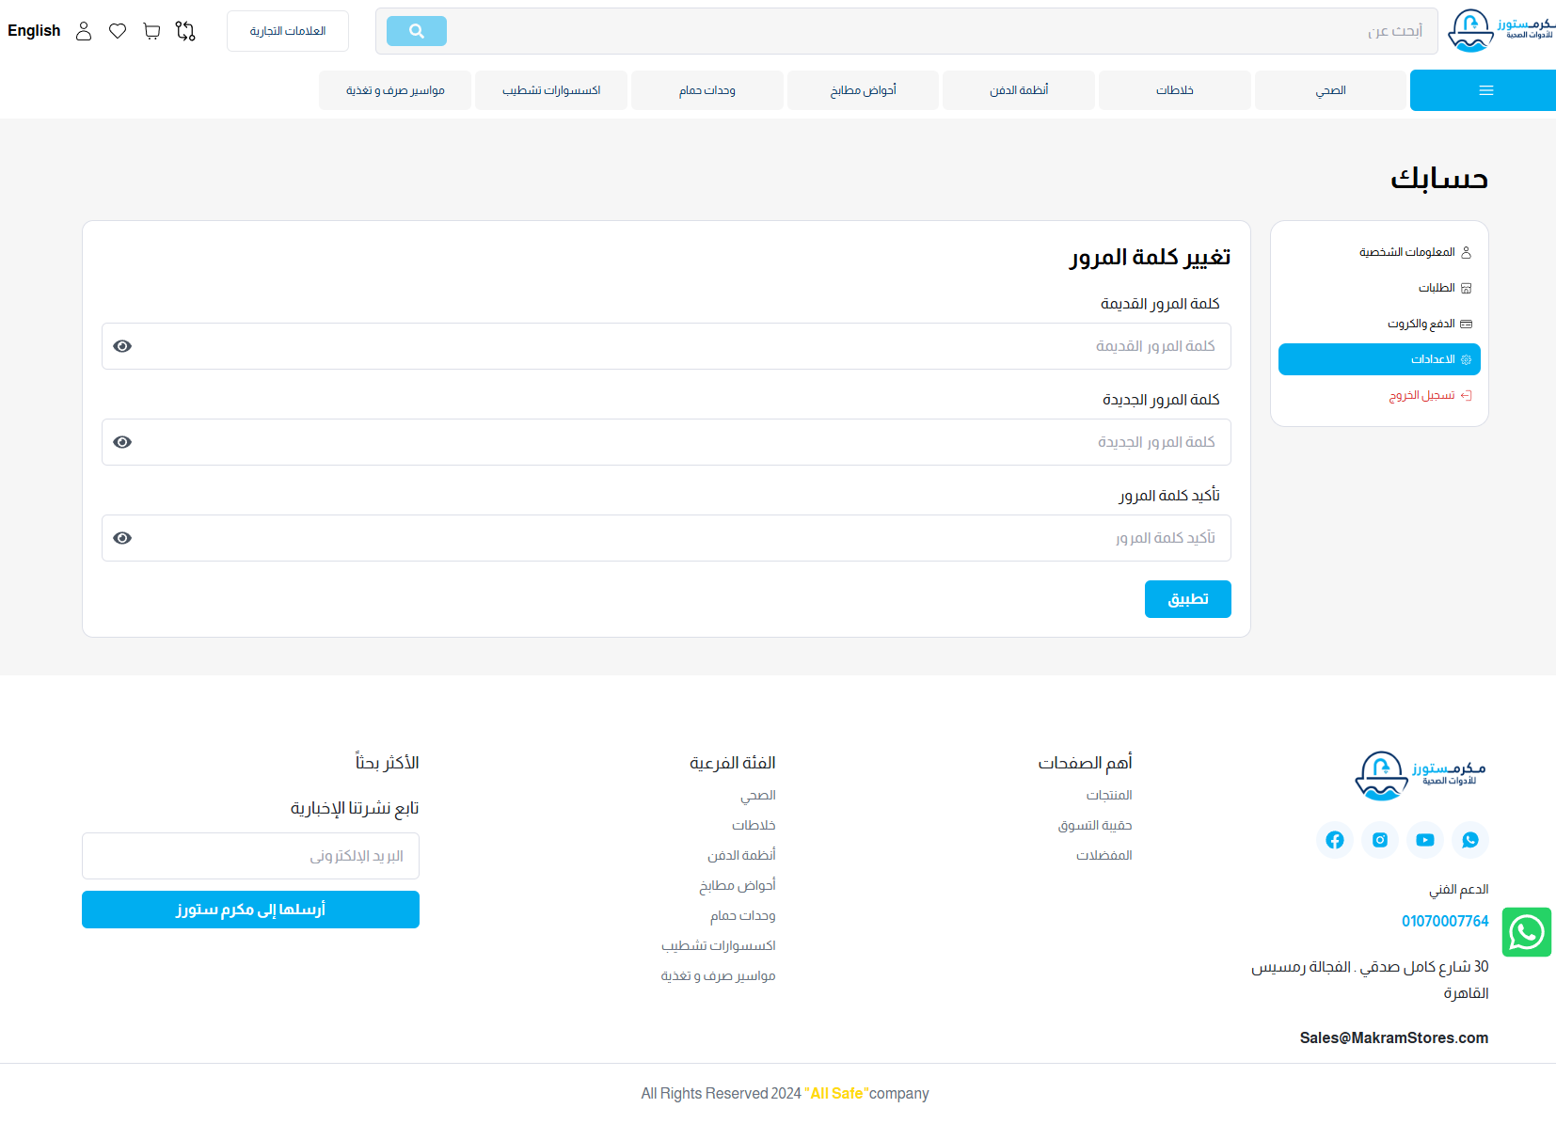This screenshot has height=1124, width=1556.
Task: Open the wishlist heart icon
Action: [118, 31]
